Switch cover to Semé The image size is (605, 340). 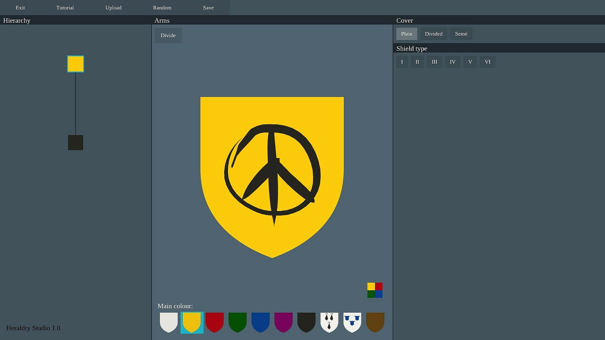461,34
